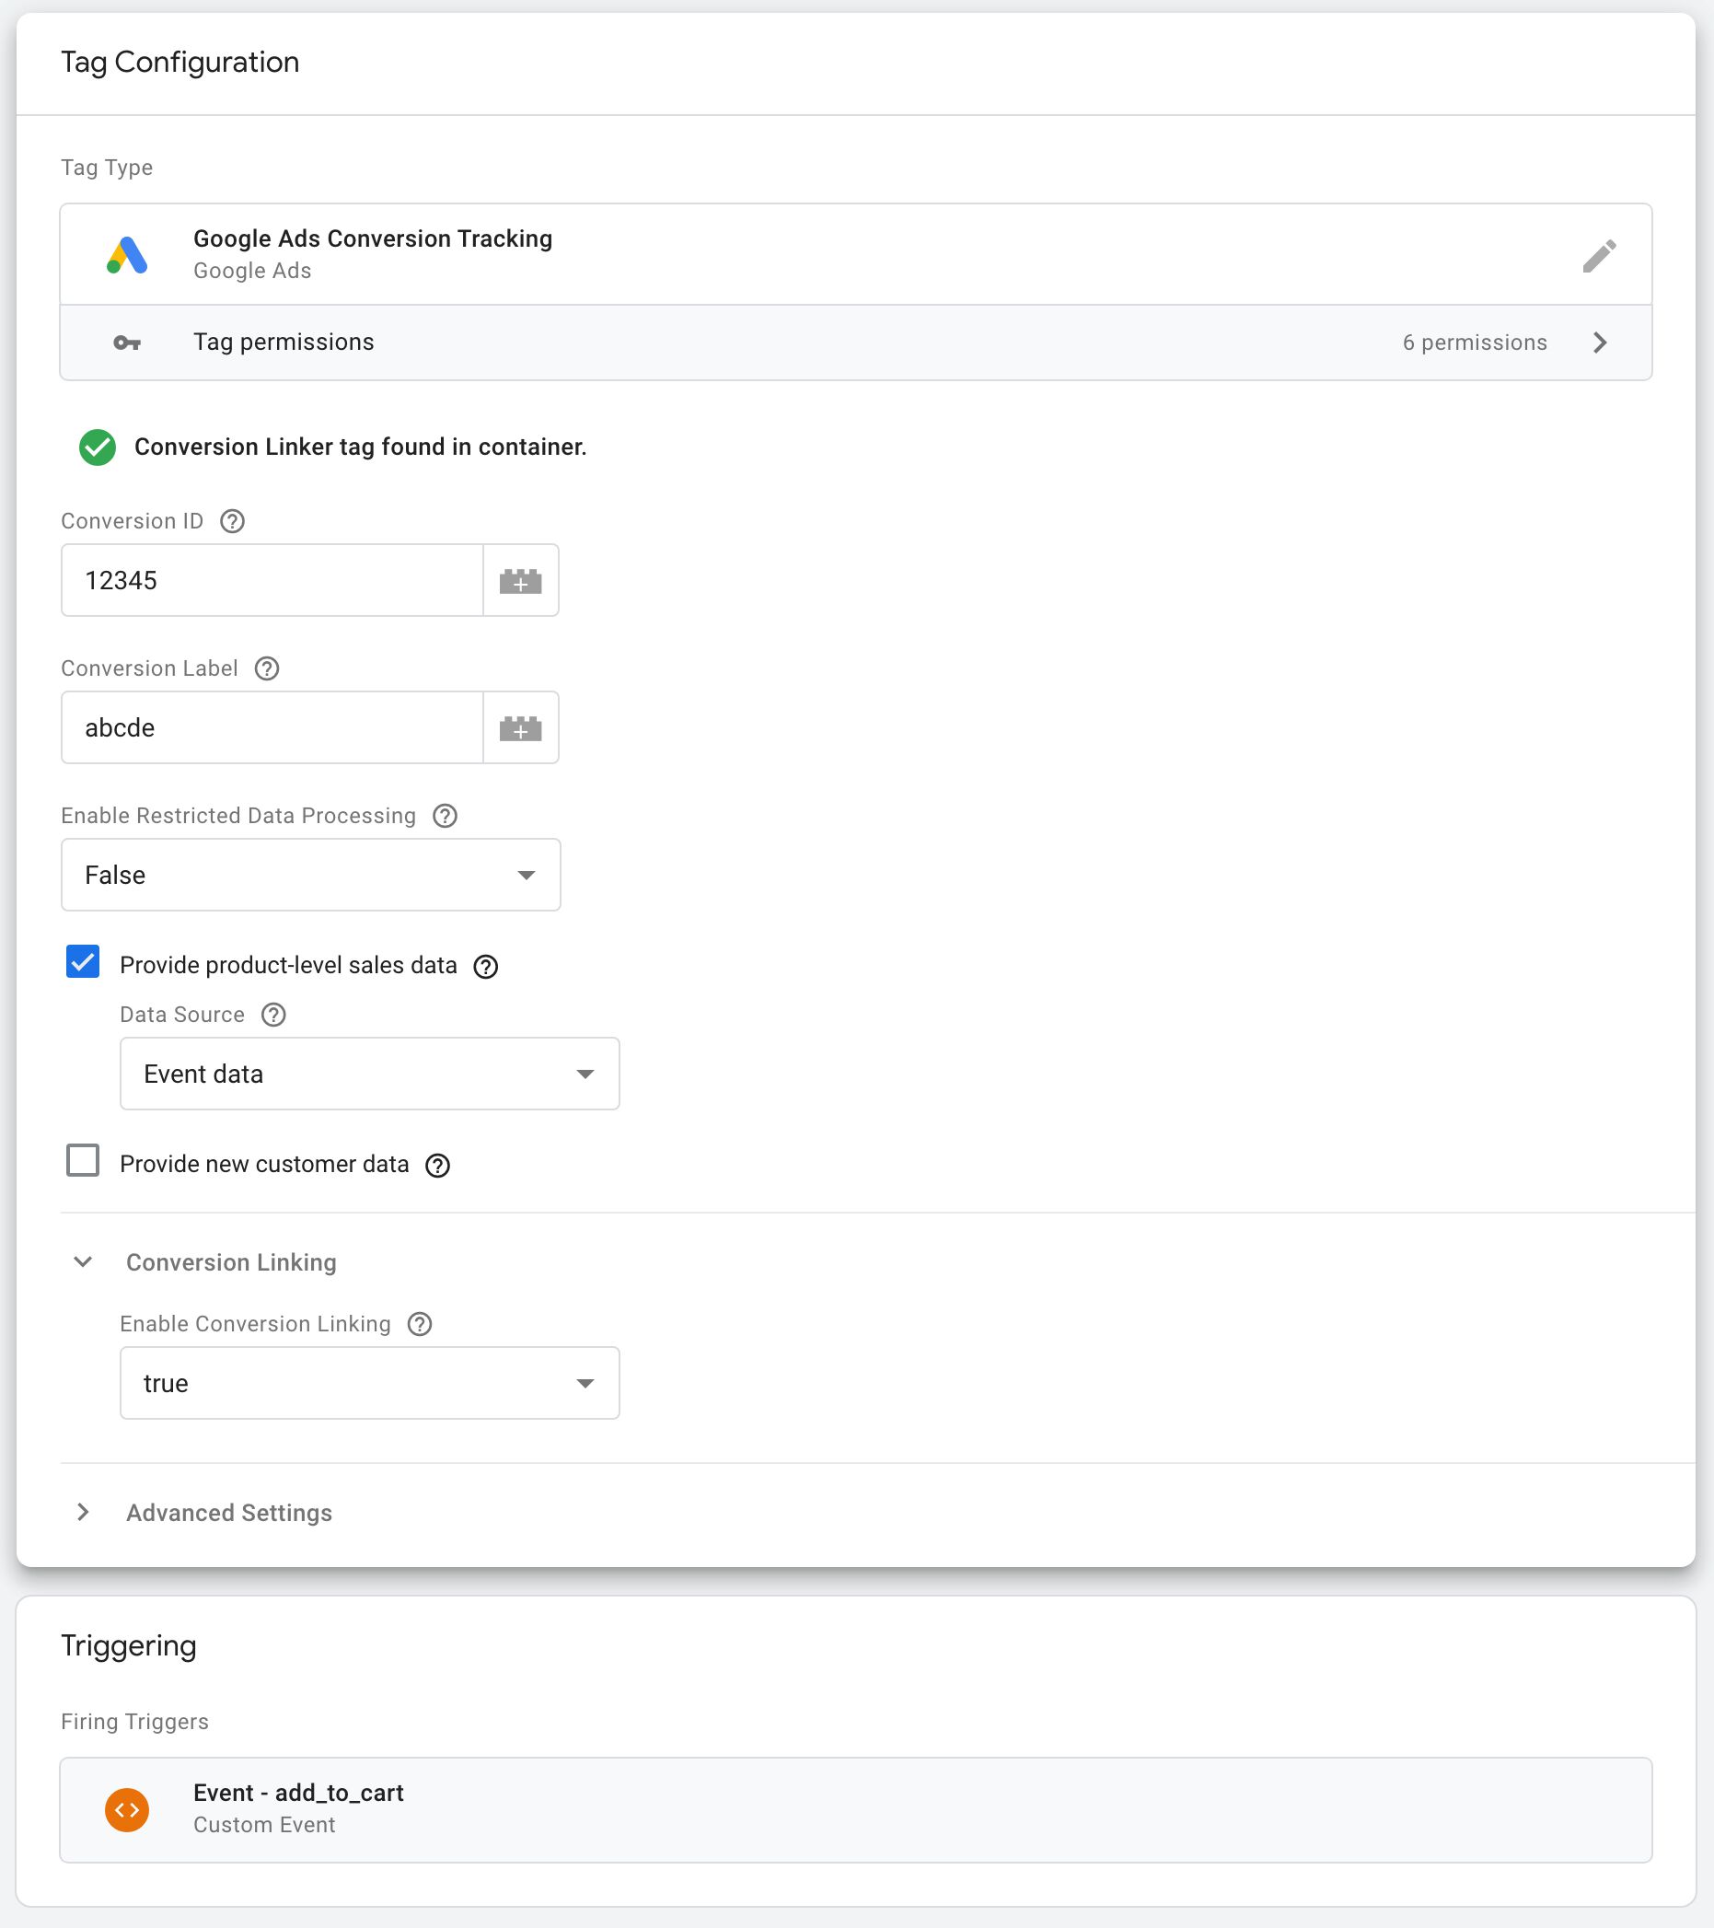1714x1928 pixels.
Task: Open help for Enable Restricted Data Processing
Action: [x=445, y=816]
